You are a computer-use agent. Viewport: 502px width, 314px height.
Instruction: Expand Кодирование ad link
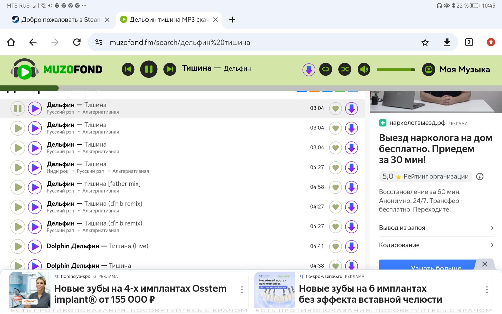[x=436, y=245]
